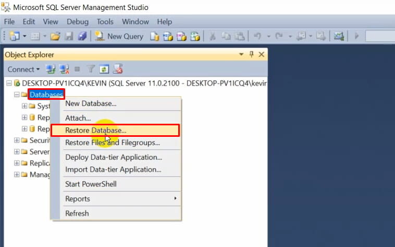Expand the Security folder
Viewport: 395px width, 247px height.
click(x=17, y=140)
